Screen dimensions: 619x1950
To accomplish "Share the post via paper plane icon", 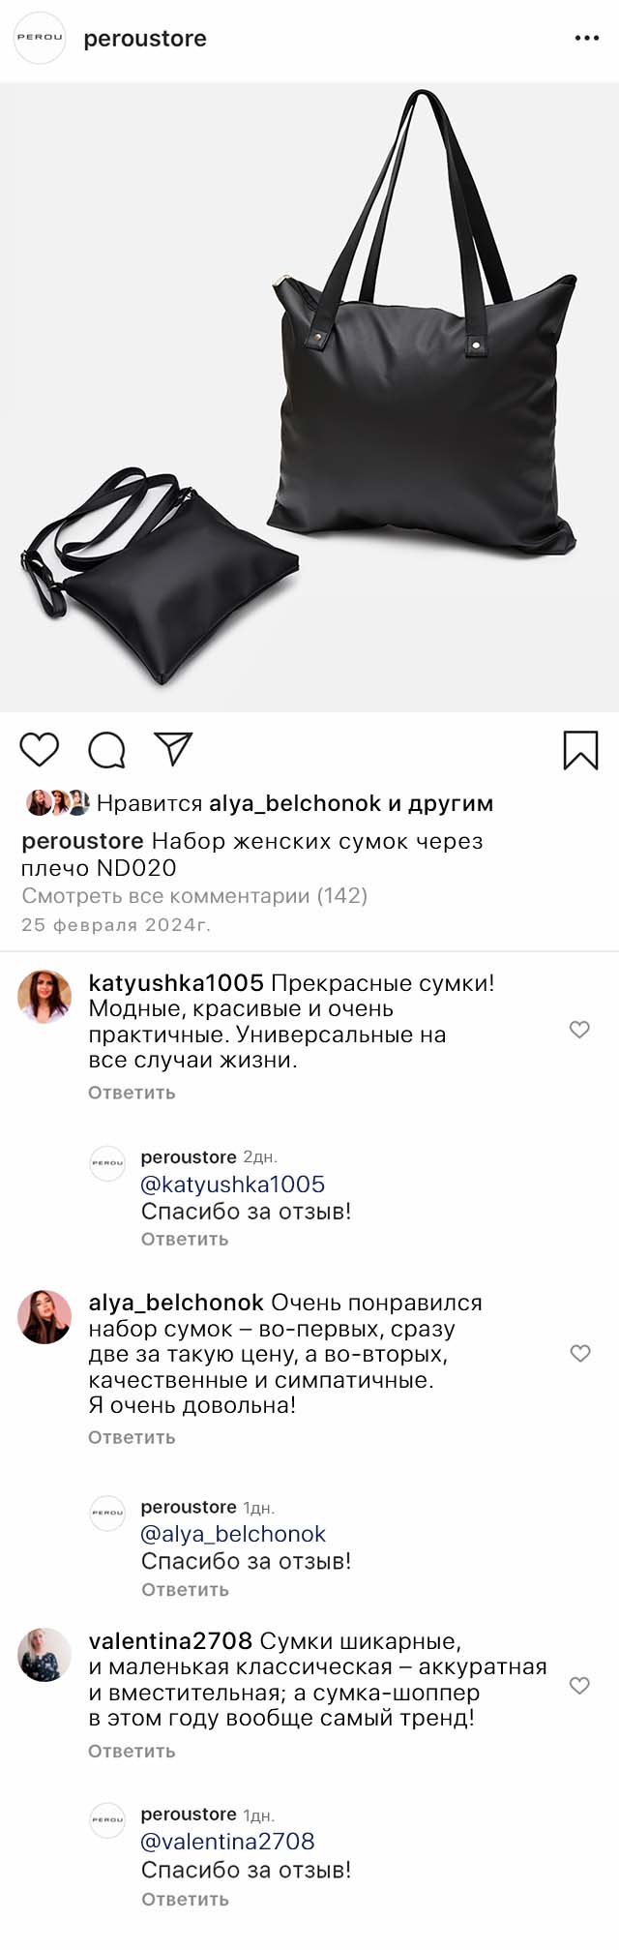I will (x=174, y=749).
